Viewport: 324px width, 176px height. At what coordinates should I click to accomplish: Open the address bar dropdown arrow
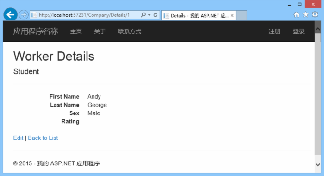(149, 15)
